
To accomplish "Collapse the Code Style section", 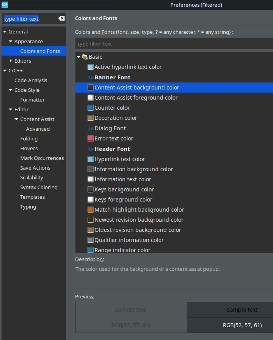I will point(10,90).
